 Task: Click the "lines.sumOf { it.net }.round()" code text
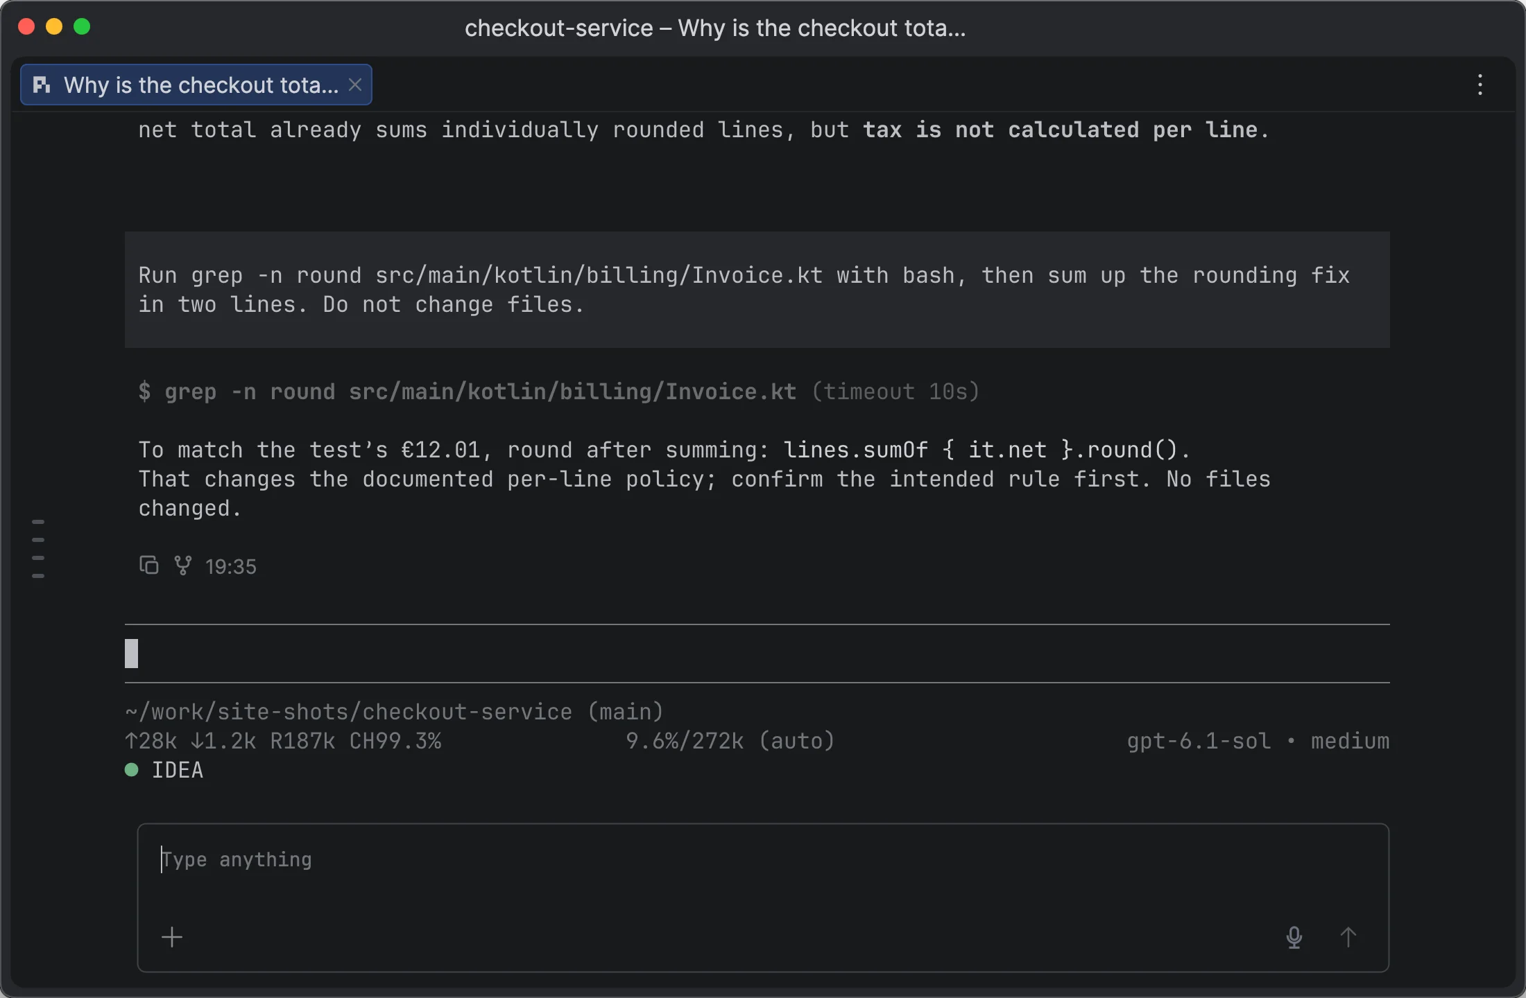pos(980,450)
